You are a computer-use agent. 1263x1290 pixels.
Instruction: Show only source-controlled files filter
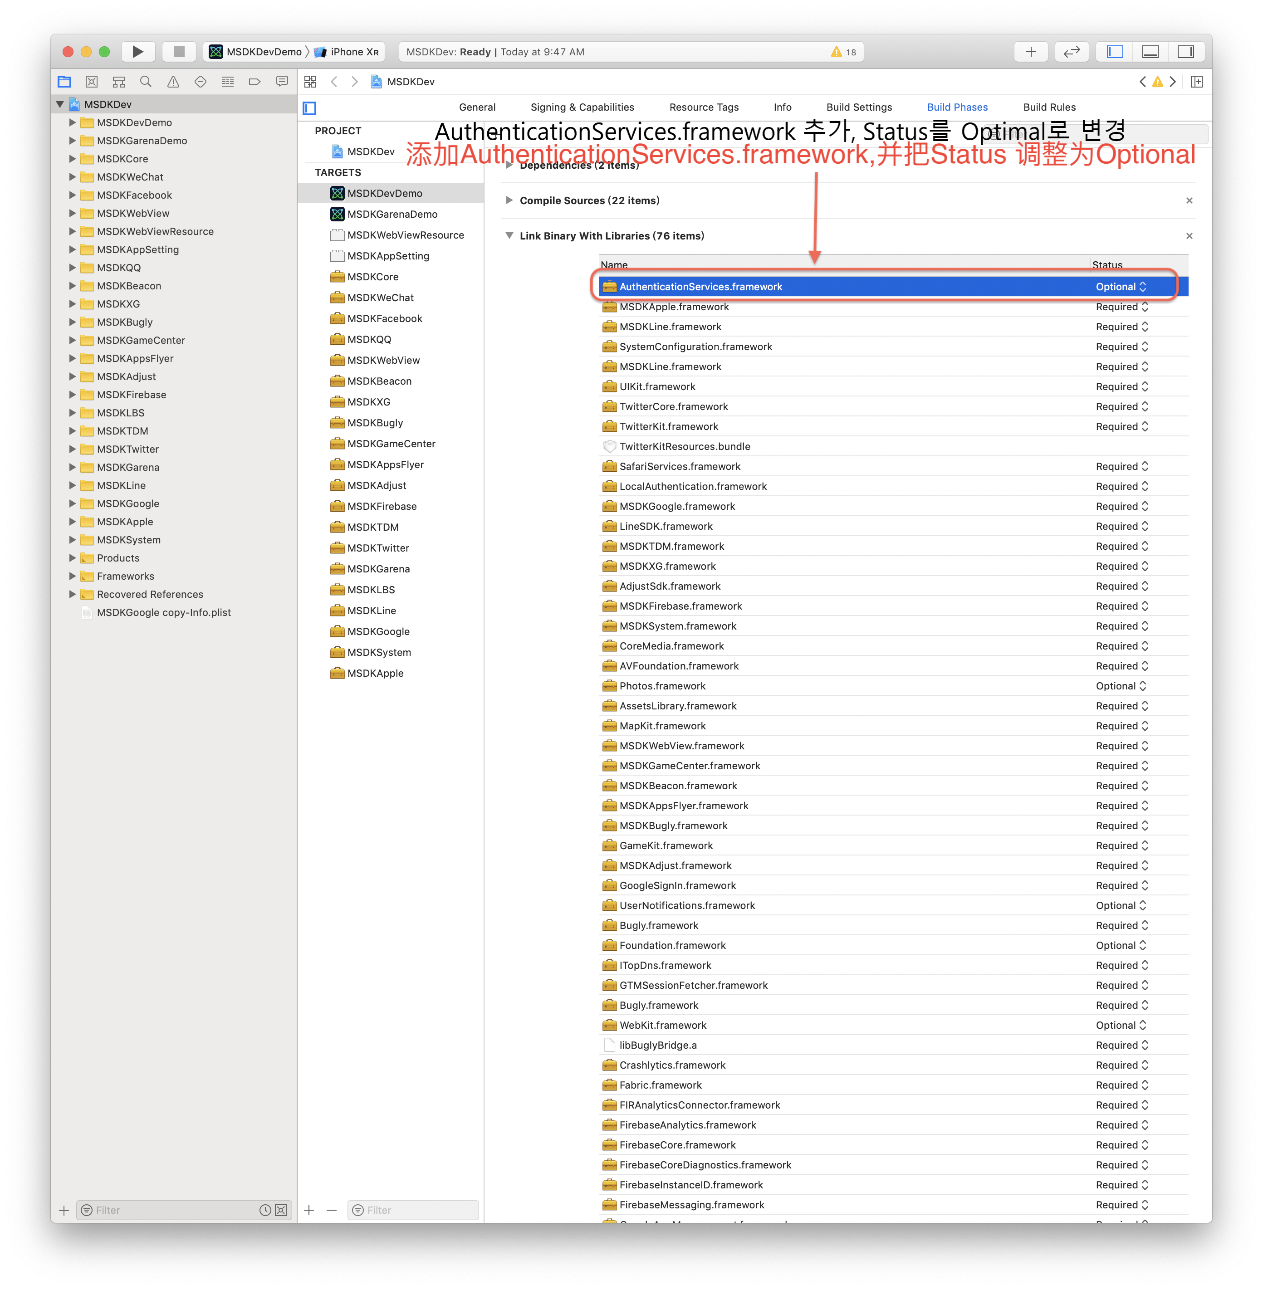pyautogui.click(x=281, y=1210)
